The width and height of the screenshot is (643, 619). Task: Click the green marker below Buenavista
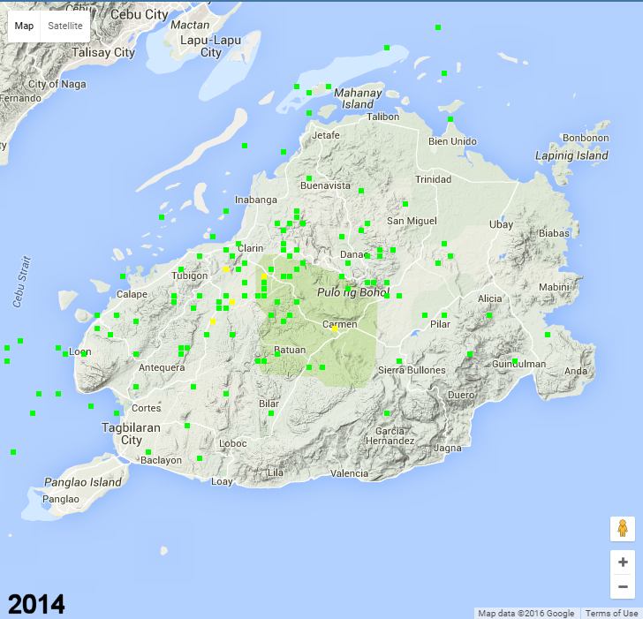(x=360, y=189)
